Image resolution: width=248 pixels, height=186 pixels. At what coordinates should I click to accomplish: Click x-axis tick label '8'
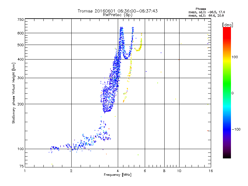click(164, 171)
